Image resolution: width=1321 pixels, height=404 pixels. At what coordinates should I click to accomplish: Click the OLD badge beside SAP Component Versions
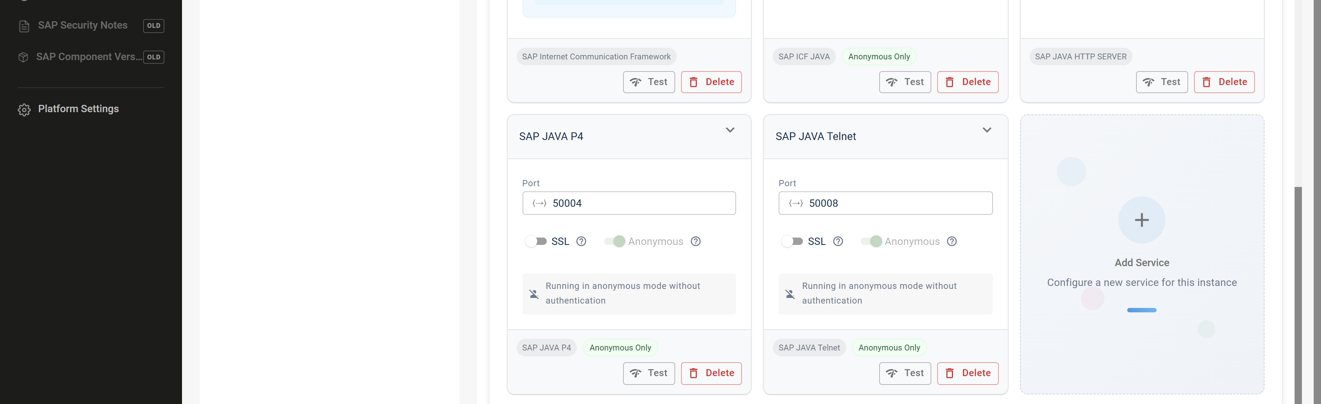(x=153, y=57)
